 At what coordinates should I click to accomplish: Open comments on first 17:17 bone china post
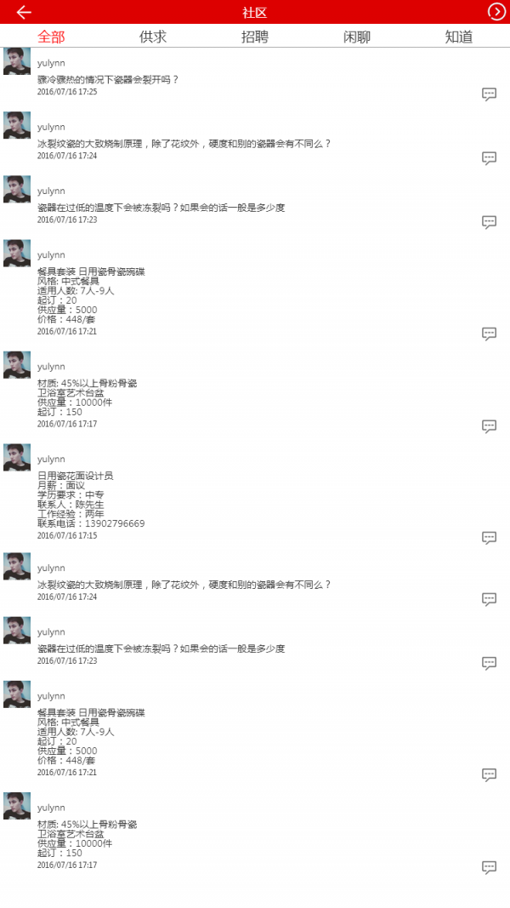coord(490,426)
